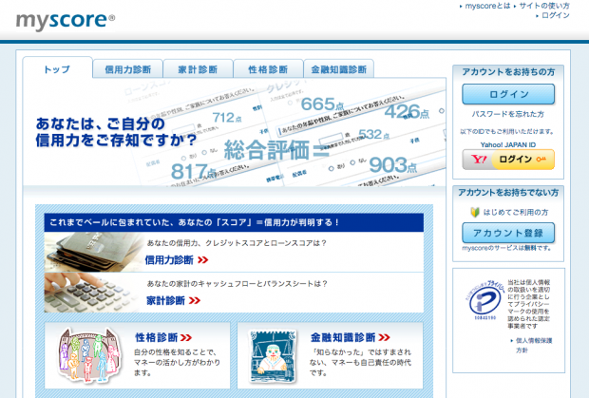Click text 'myscoreのサービスは無料です。'
589x398 pixels.
click(x=506, y=248)
